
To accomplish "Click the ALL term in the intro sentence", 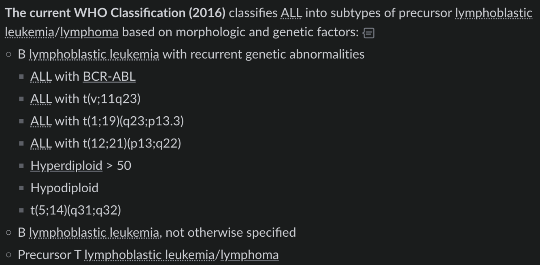I will pyautogui.click(x=291, y=13).
